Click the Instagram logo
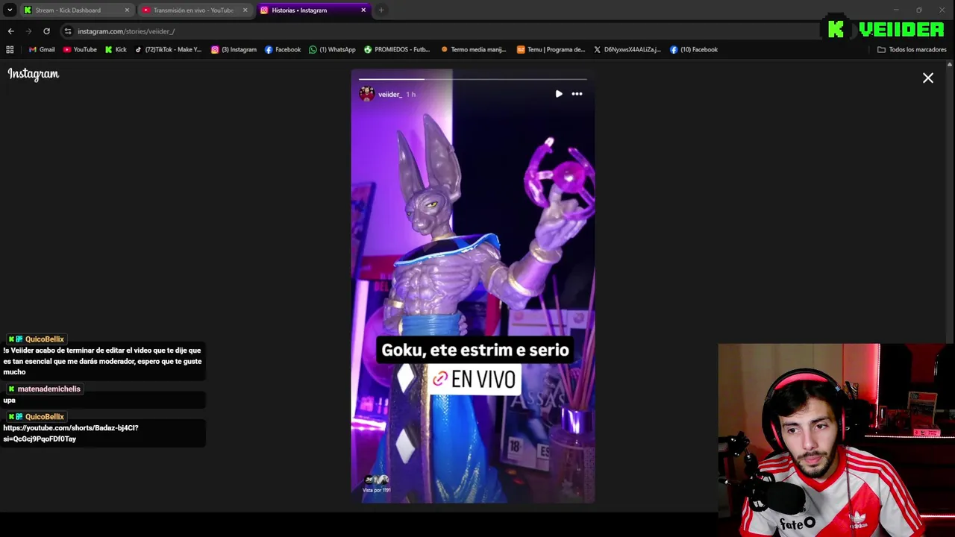Screen dimensions: 955x537 coord(34,74)
